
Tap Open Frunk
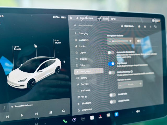click(17, 48)
